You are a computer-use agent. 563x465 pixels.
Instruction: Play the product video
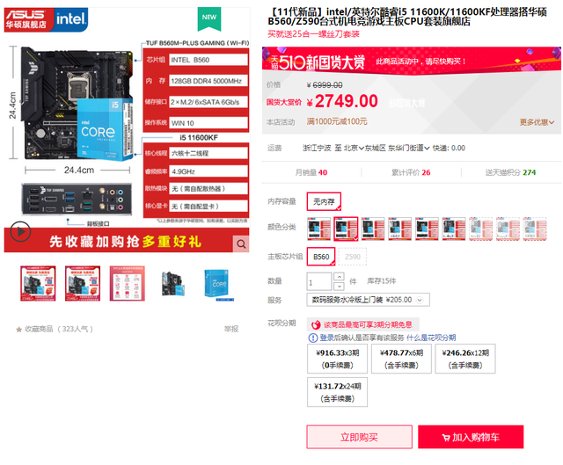20,232
